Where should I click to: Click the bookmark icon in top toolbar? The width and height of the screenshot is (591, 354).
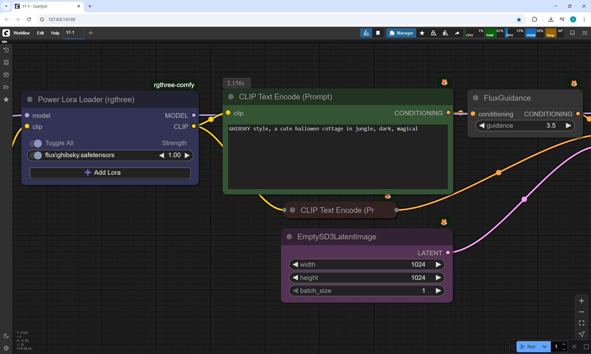[x=378, y=33]
